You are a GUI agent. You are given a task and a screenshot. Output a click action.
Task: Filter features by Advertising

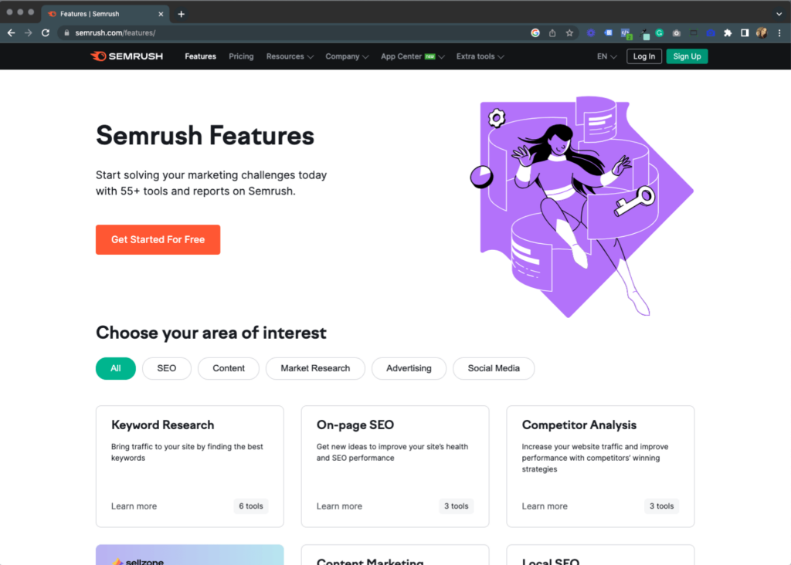click(409, 368)
